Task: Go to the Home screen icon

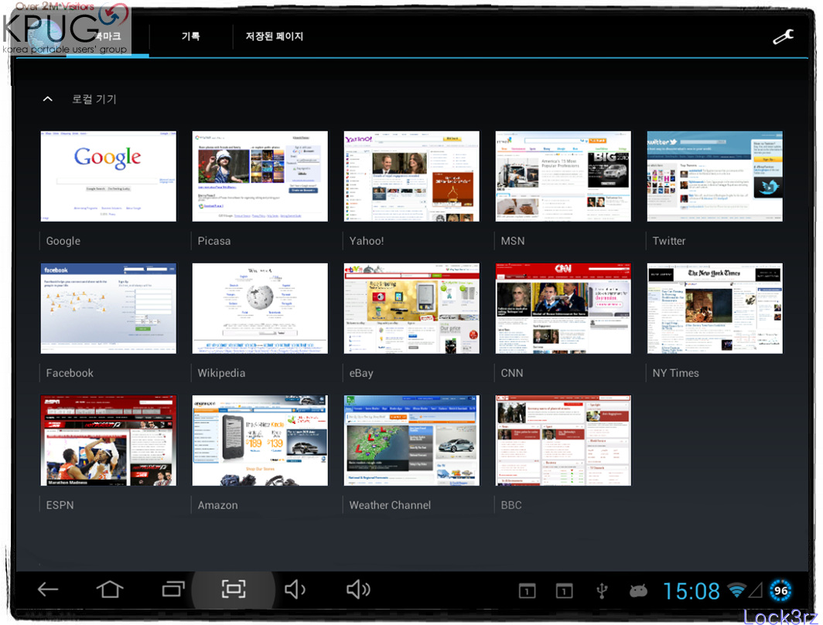Action: pos(110,589)
